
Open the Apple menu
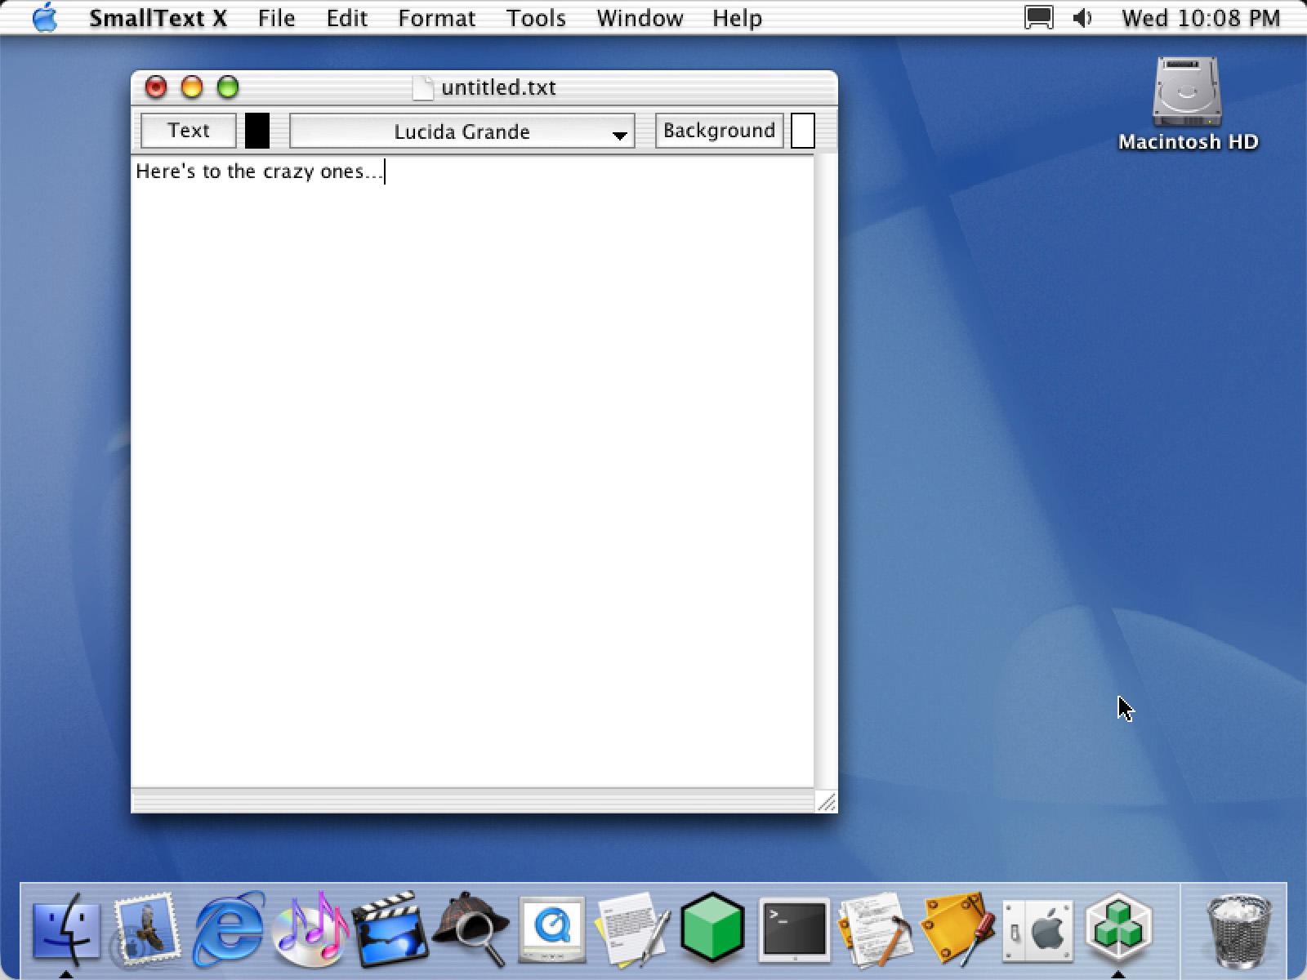point(45,17)
